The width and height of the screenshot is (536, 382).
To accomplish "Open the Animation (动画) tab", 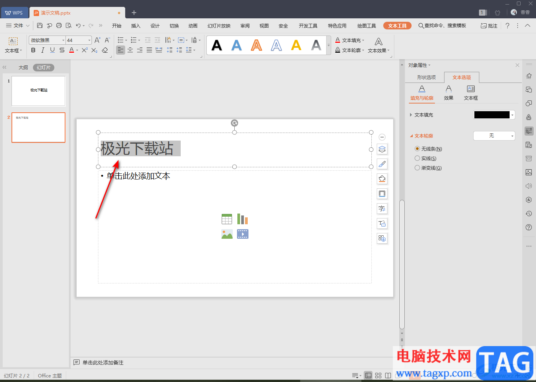I will pos(193,26).
